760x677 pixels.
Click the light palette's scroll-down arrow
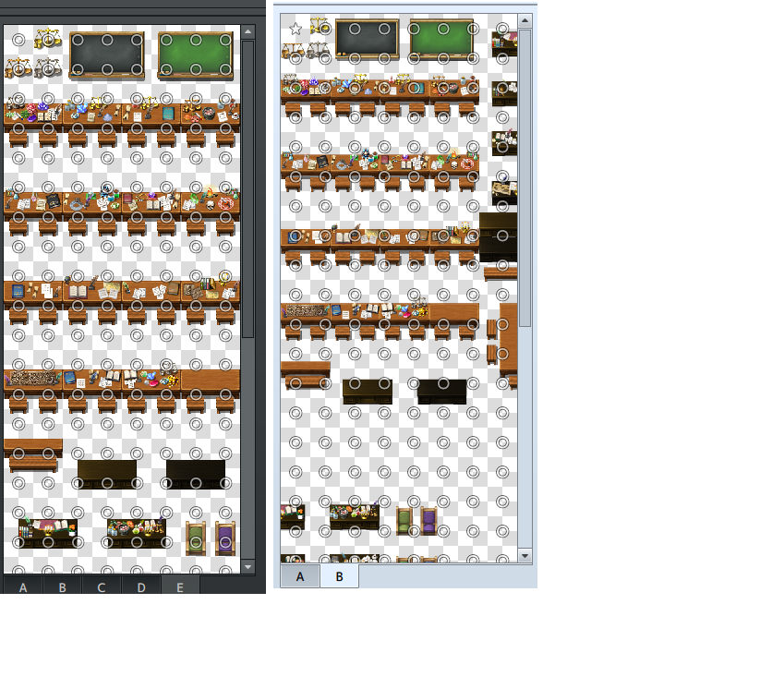point(525,556)
